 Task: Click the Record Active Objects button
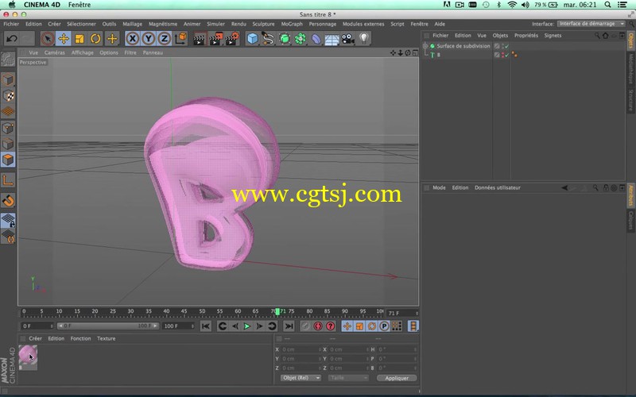(305, 326)
